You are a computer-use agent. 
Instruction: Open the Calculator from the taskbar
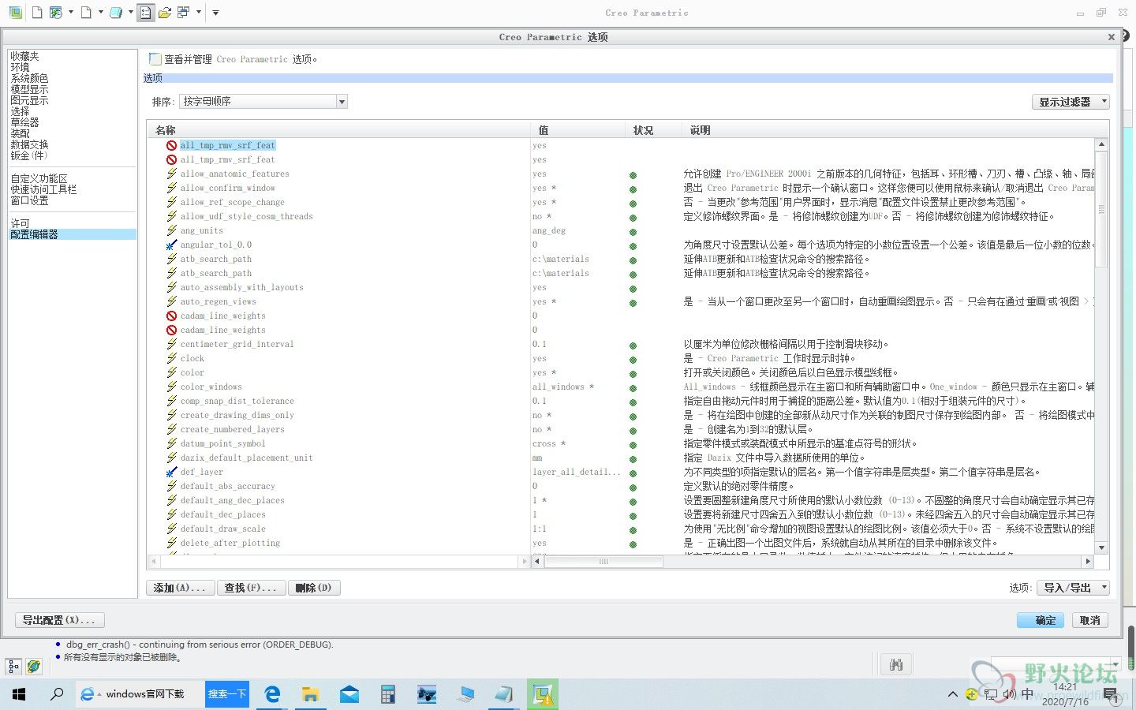[387, 694]
